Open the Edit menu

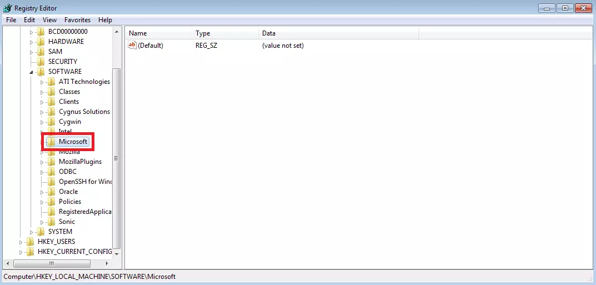29,20
